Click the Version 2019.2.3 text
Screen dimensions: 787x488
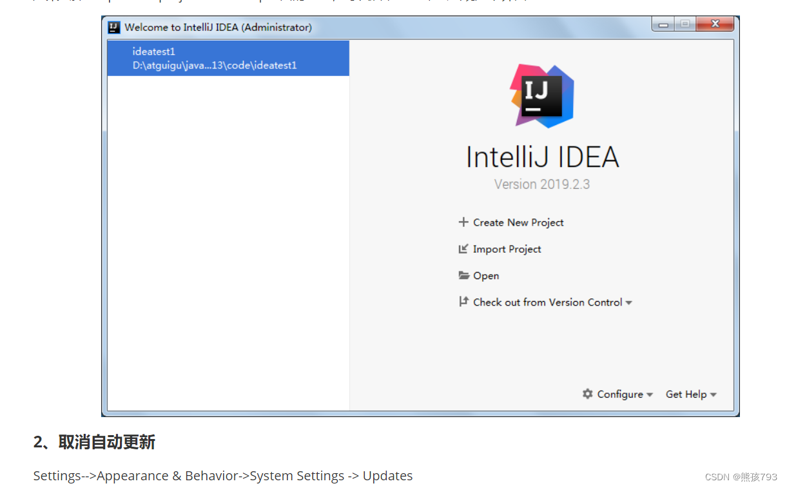pyautogui.click(x=542, y=184)
